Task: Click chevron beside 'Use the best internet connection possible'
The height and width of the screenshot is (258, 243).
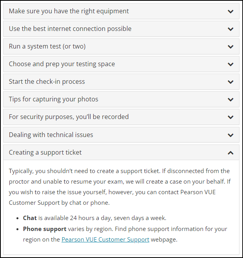Action: (230, 29)
